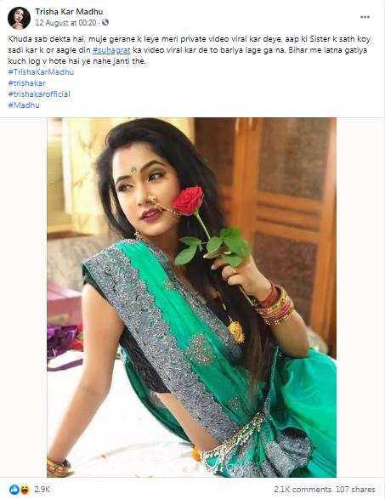Open the Trisha Kar Madhu profile name

pyautogui.click(x=69, y=12)
